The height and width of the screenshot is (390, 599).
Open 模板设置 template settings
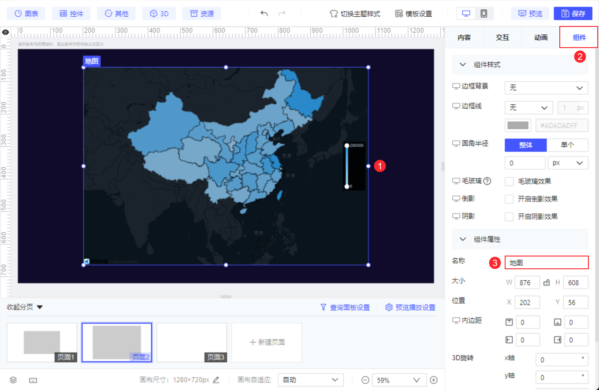pyautogui.click(x=413, y=14)
